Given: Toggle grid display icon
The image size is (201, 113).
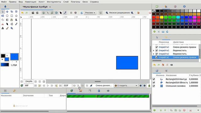Looking at the screenshot, I should click(x=71, y=13).
